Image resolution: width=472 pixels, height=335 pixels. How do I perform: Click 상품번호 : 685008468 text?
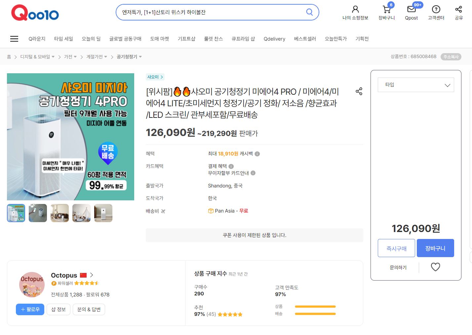pos(413,56)
